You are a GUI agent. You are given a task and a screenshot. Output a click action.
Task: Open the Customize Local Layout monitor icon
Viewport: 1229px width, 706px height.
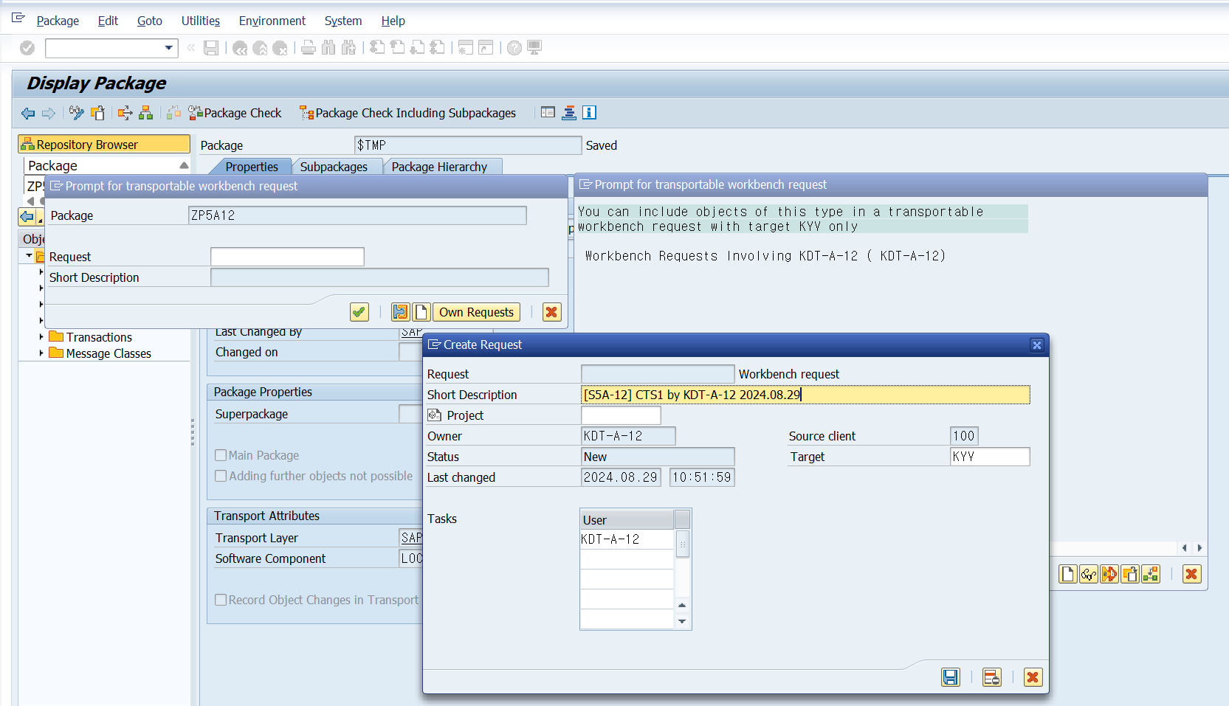click(x=534, y=48)
